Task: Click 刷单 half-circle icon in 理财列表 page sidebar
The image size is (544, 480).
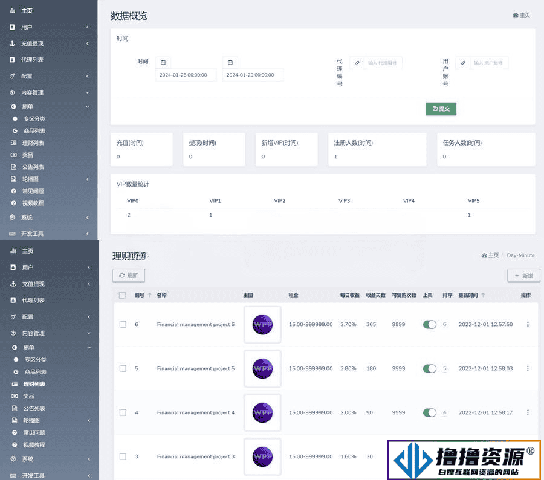Action: pos(15,347)
